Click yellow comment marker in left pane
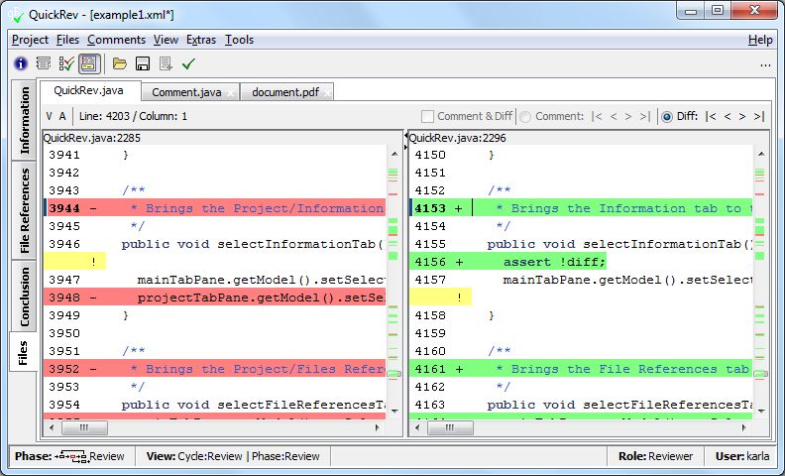The height and width of the screenshot is (476, 785). coord(74,262)
